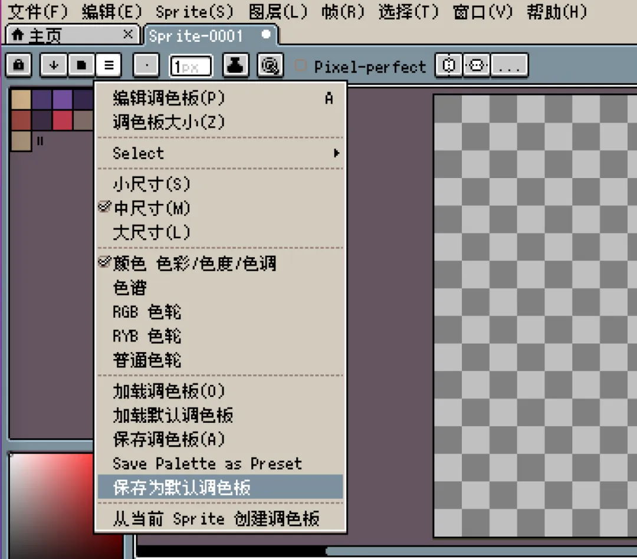Pick the tan swatch in first palette row

tap(21, 99)
